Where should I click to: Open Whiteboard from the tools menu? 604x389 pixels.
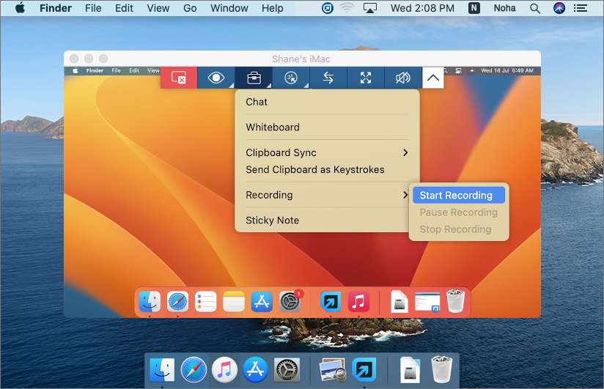pyautogui.click(x=273, y=127)
